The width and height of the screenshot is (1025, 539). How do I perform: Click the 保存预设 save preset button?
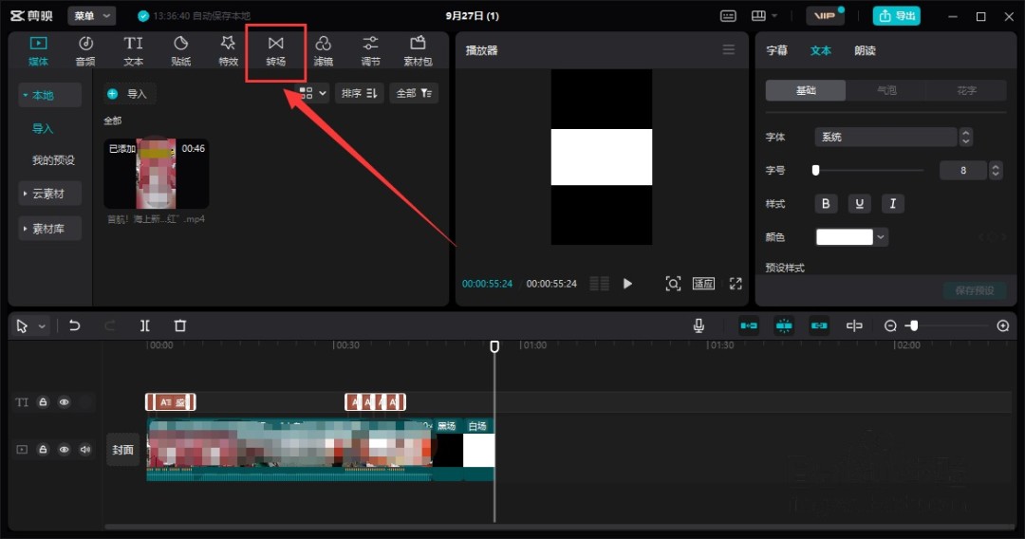(x=975, y=290)
